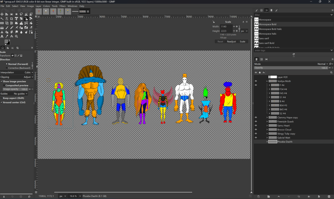This screenshot has width=334, height=199.
Task: Select the Free Select lasso tool
Action: click(x=21, y=14)
